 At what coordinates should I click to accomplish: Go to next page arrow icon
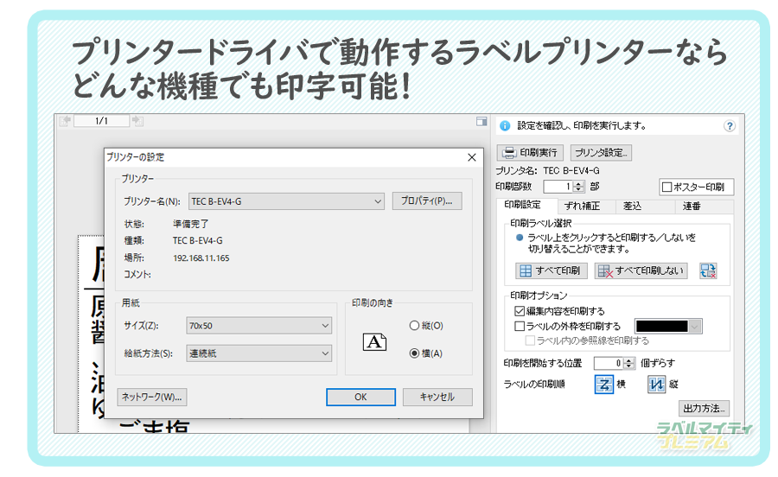(137, 122)
